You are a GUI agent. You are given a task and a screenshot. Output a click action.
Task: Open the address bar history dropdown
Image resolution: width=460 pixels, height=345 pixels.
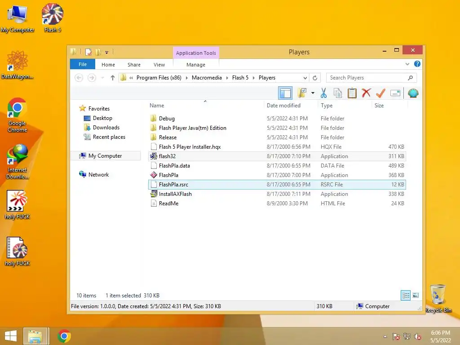pyautogui.click(x=305, y=78)
